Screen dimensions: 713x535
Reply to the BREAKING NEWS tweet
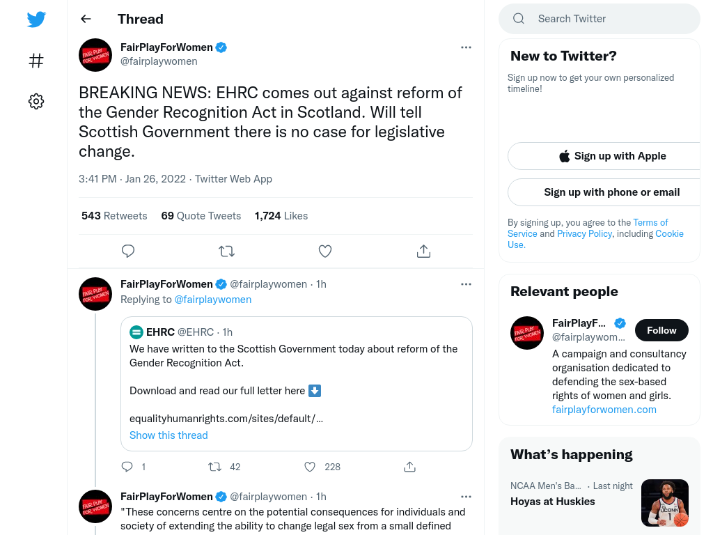(x=128, y=251)
